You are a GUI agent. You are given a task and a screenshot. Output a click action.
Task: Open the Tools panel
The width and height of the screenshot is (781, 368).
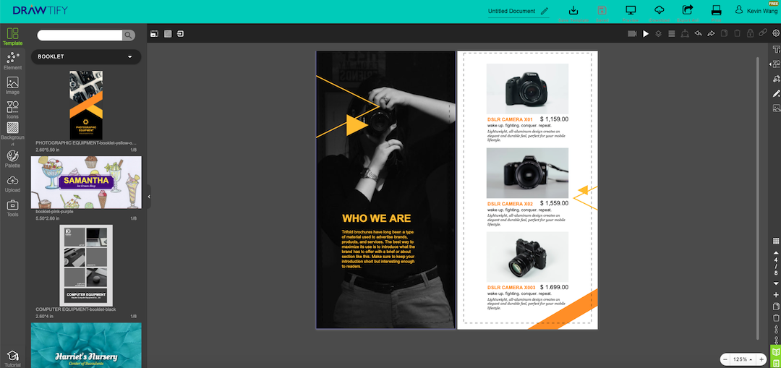(12, 208)
